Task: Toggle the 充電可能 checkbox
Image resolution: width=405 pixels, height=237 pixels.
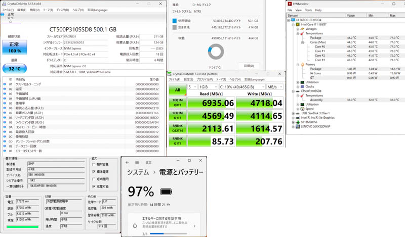Action: 94,186
